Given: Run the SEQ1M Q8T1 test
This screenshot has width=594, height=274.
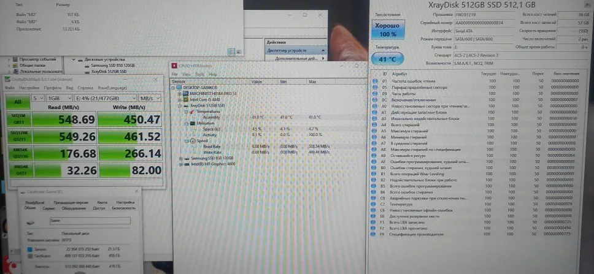Looking at the screenshot, I should [x=18, y=119].
